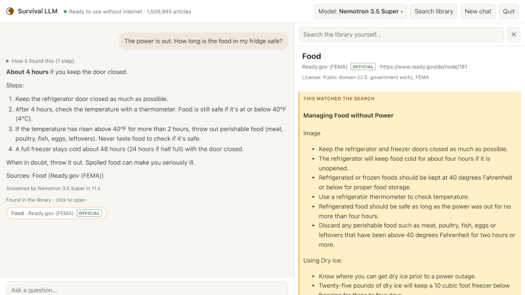Quit the Survival LLM app
This screenshot has height=295, width=525.
508,11
